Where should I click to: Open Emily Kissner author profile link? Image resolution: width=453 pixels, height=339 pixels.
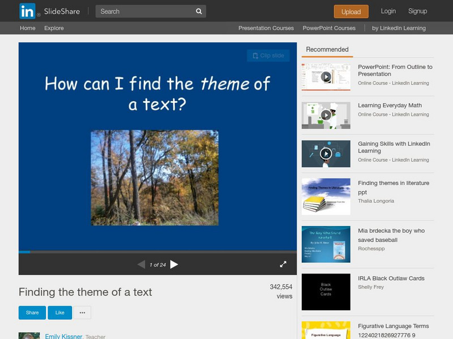click(x=63, y=336)
